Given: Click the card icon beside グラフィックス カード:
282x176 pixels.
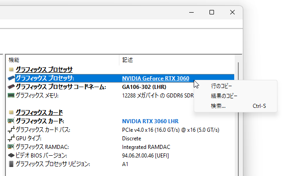Looking at the screenshot, I should click(x=11, y=121).
